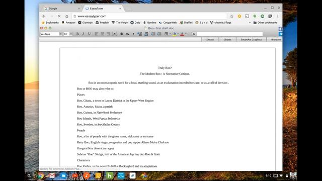Open The Verge bookmark

click(120, 23)
